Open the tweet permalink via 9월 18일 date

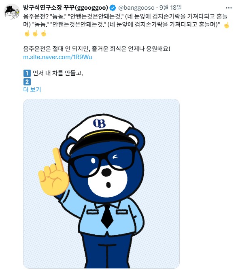pyautogui.click(x=170, y=8)
